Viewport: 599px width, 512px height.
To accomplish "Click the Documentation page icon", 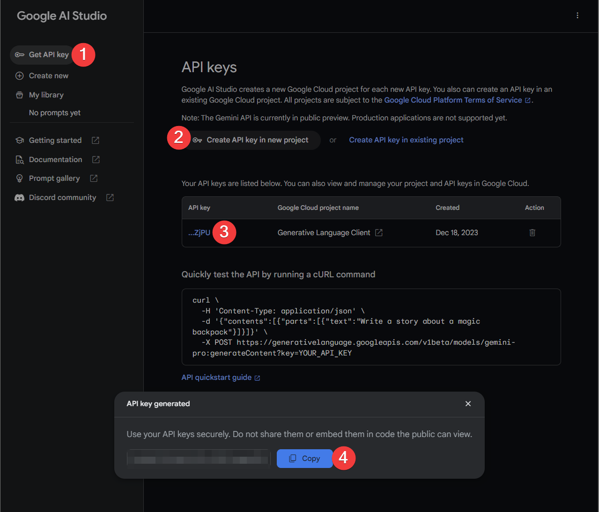I will click(20, 160).
